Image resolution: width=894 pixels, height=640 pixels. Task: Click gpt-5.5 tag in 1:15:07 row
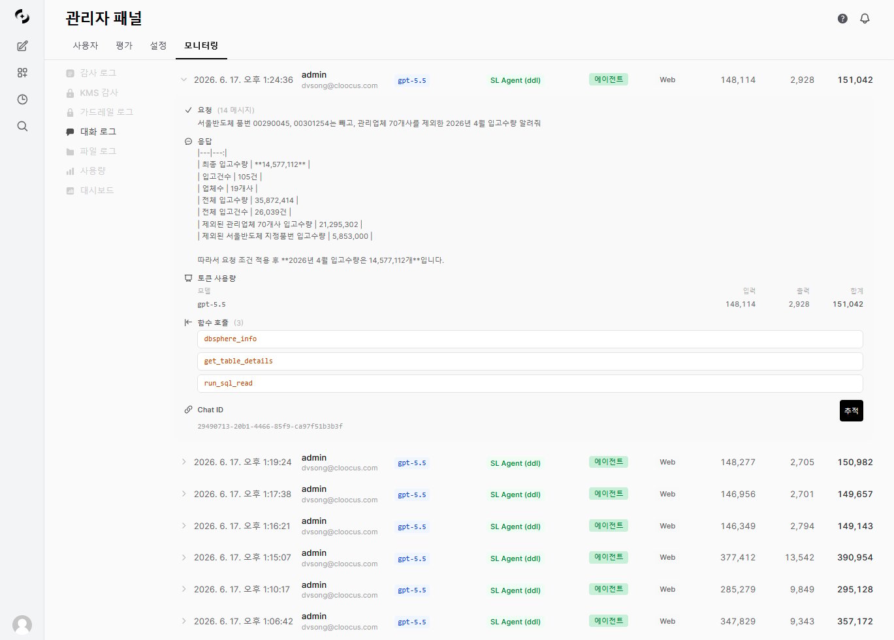412,559
